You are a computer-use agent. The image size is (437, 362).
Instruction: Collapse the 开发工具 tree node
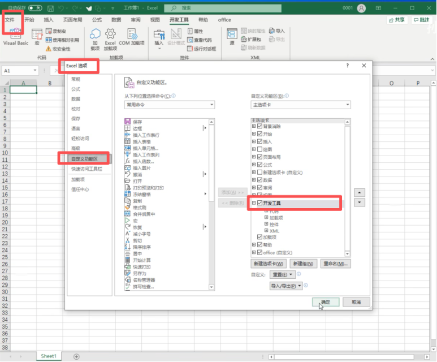254,202
